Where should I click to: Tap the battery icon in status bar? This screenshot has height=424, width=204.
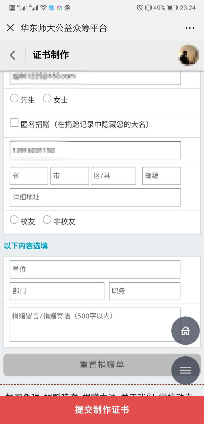pos(172,8)
